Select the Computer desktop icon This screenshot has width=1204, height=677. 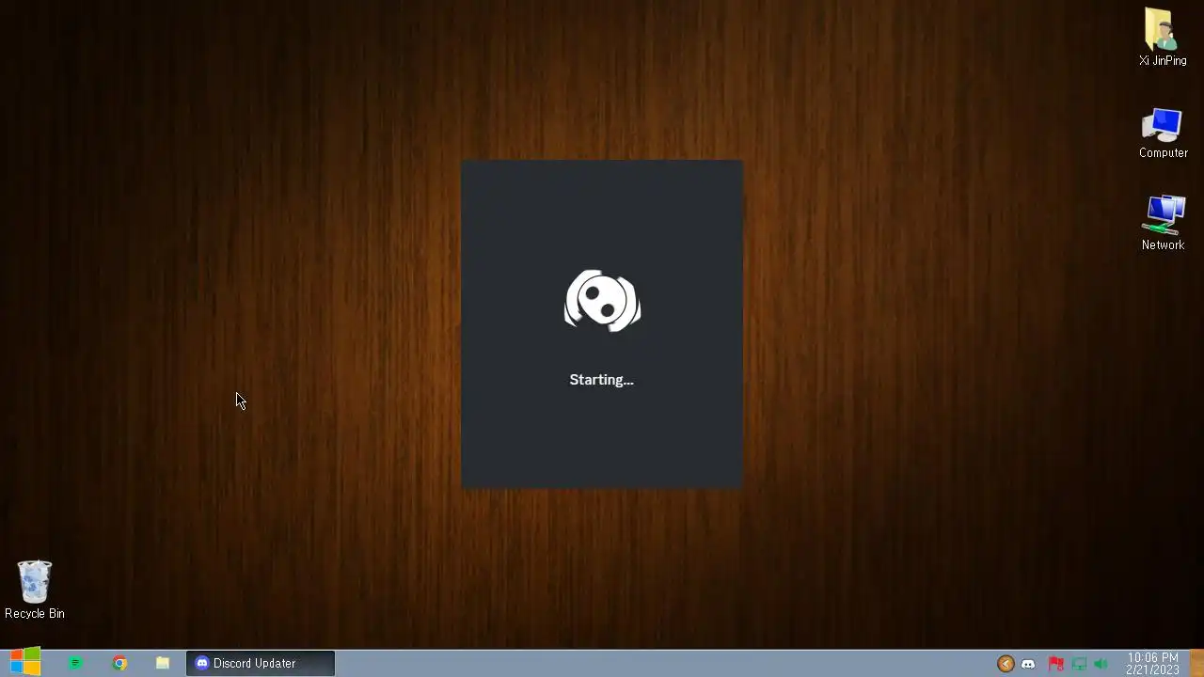(1163, 132)
